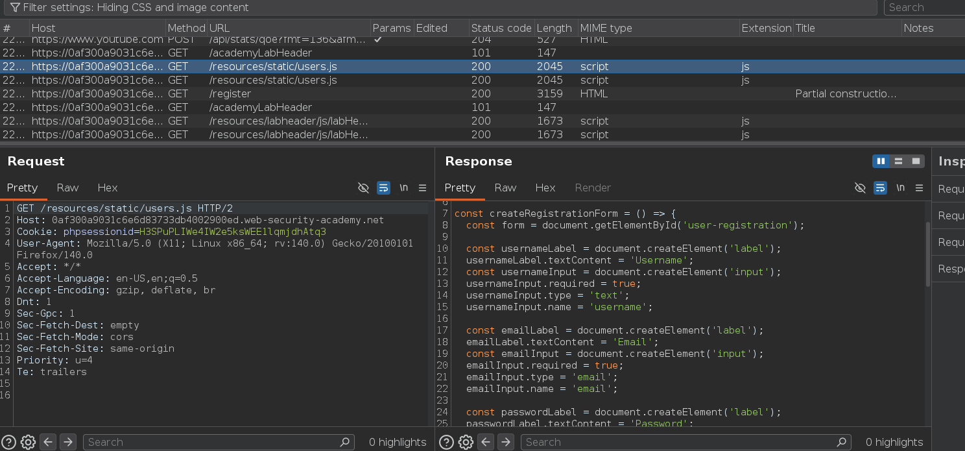Viewport: 965px width, 451px height.
Task: Open help icon below the Response panel
Action: point(447,442)
